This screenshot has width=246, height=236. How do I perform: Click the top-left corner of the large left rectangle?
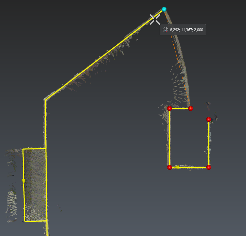pyautogui.click(x=23, y=149)
